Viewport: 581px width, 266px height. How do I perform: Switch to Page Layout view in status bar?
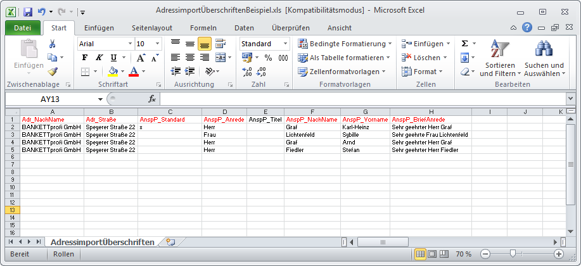click(x=432, y=254)
